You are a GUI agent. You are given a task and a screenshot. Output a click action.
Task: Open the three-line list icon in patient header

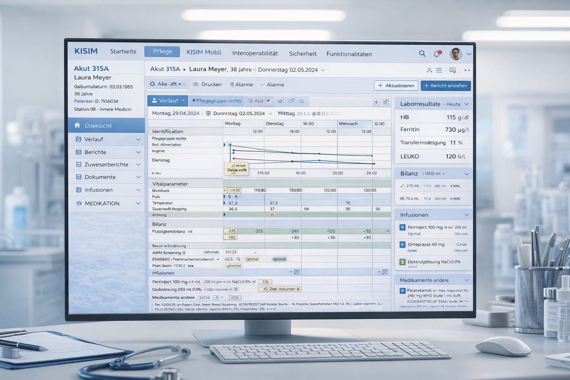[439, 70]
